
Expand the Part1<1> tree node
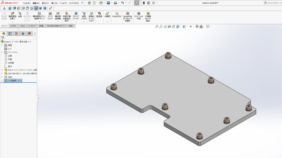(x=2, y=70)
